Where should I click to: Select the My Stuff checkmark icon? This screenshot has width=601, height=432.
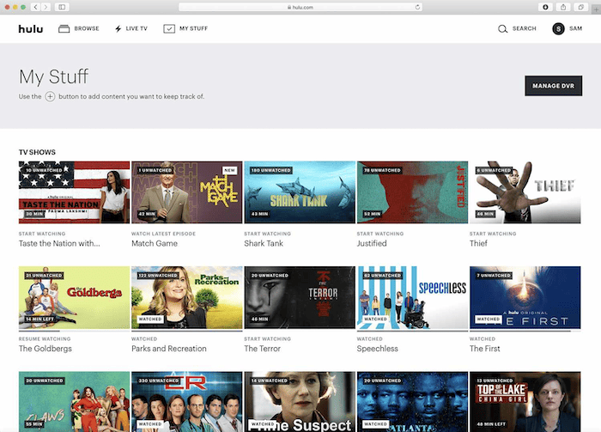169,28
